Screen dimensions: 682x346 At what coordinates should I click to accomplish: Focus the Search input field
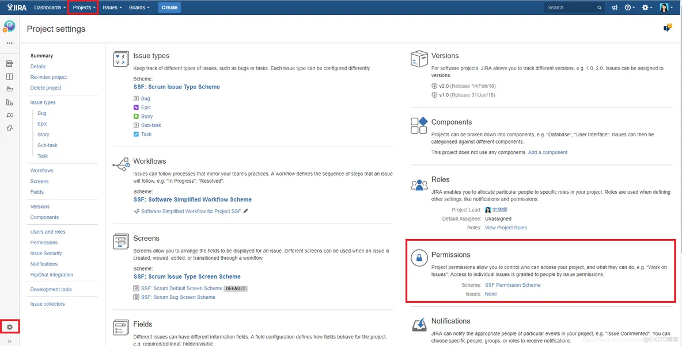tap(574, 7)
